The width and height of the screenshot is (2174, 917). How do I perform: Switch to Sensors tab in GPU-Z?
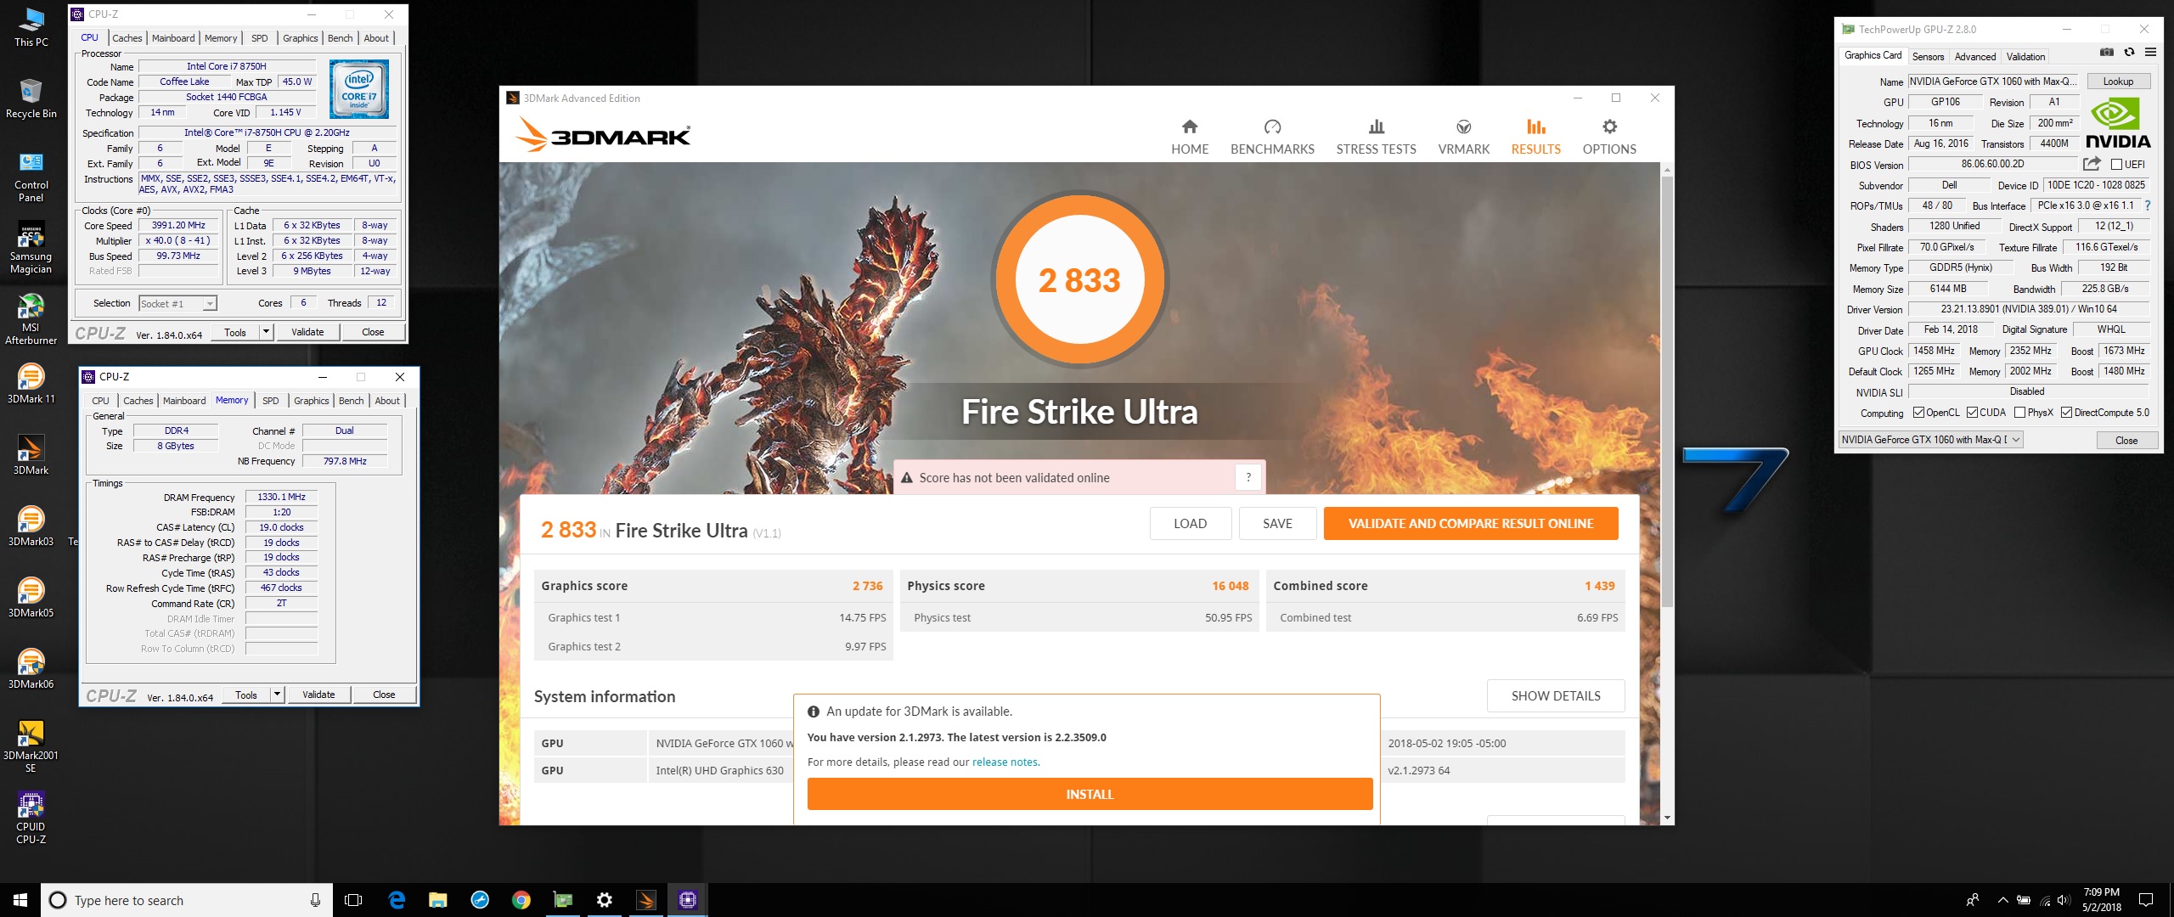pyautogui.click(x=1928, y=57)
